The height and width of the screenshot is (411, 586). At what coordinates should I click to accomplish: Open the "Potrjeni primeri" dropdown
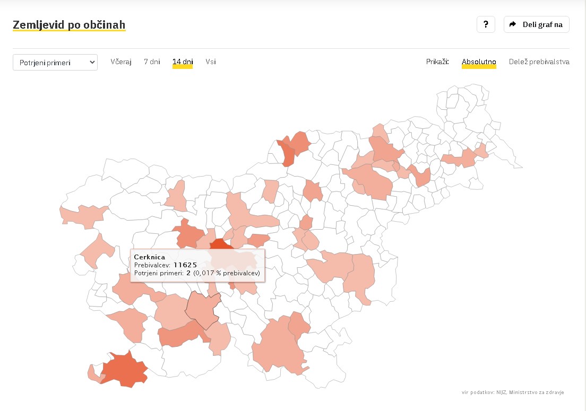55,62
